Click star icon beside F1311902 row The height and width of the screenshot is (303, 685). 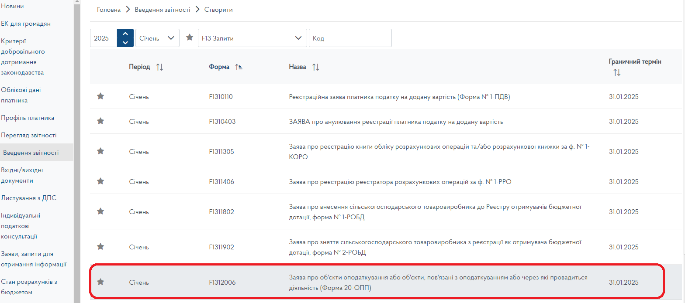(100, 247)
